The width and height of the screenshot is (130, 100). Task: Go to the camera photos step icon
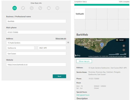49,8
